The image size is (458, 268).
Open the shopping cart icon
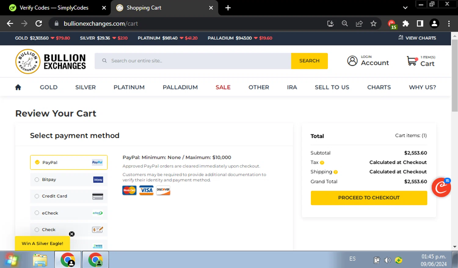point(412,61)
